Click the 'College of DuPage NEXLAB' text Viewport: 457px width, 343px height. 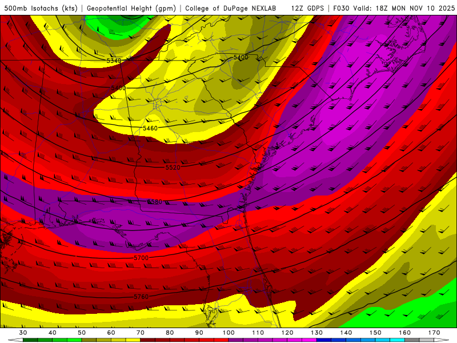231,9
